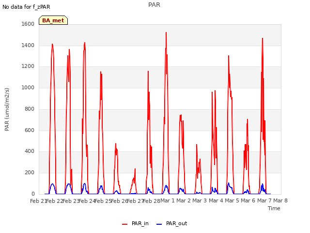Click the 1600 y-axis tick label
Viewport: 310px width, 233px height.
[x=28, y=24]
